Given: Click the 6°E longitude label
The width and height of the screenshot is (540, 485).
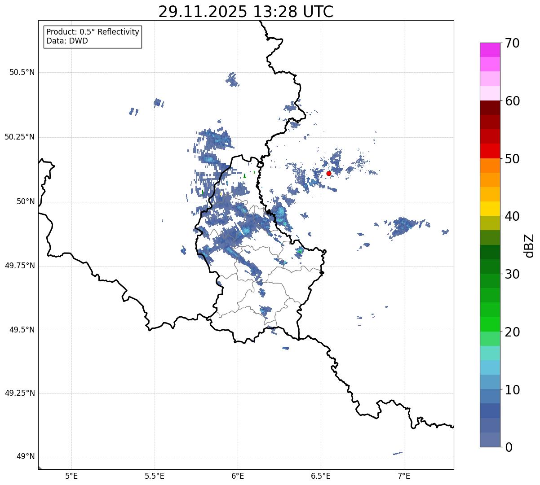Looking at the screenshot, I should (x=238, y=476).
